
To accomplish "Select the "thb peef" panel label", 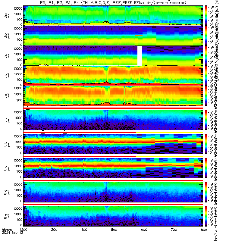I will (7, 36).
